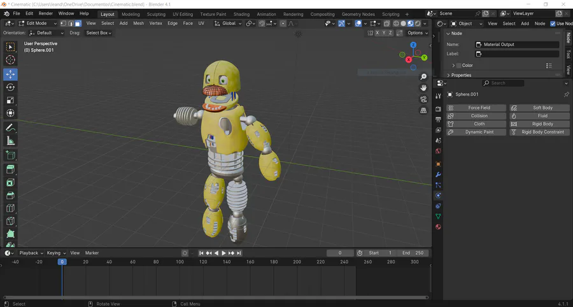Toggle the Use Nodes checkbox
The width and height of the screenshot is (573, 307).
click(x=553, y=24)
